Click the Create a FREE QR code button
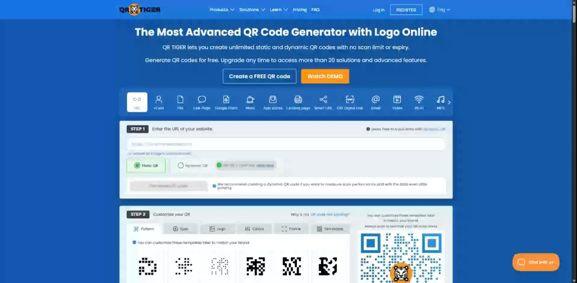Screen dimensions: 577x283 tap(259, 76)
